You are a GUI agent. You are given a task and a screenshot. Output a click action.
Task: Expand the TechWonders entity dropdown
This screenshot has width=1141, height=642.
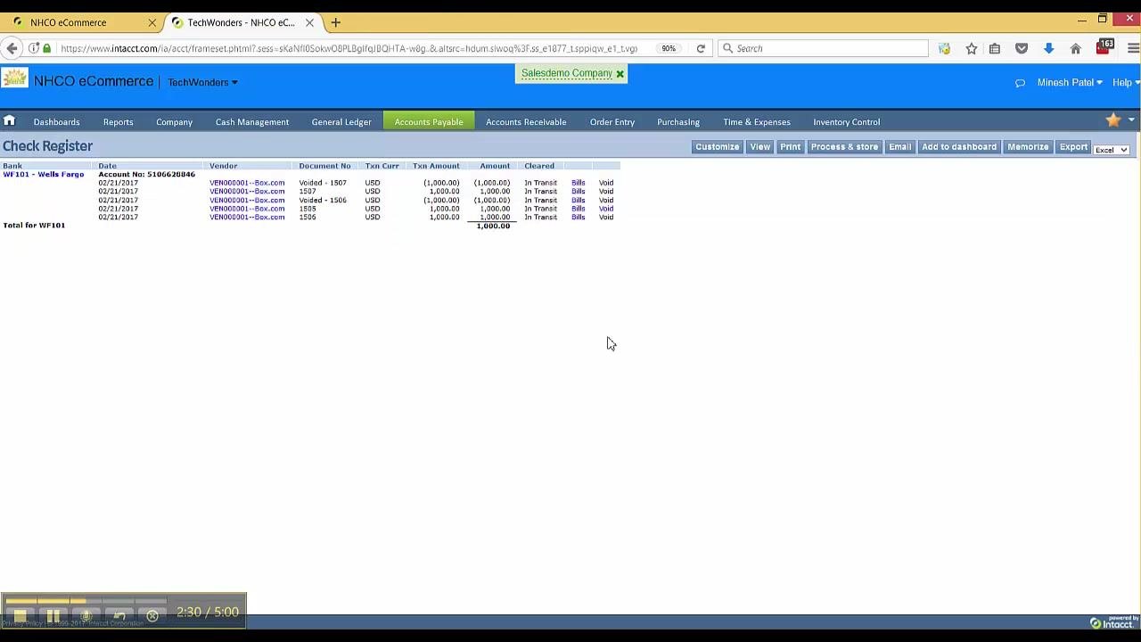click(x=202, y=82)
